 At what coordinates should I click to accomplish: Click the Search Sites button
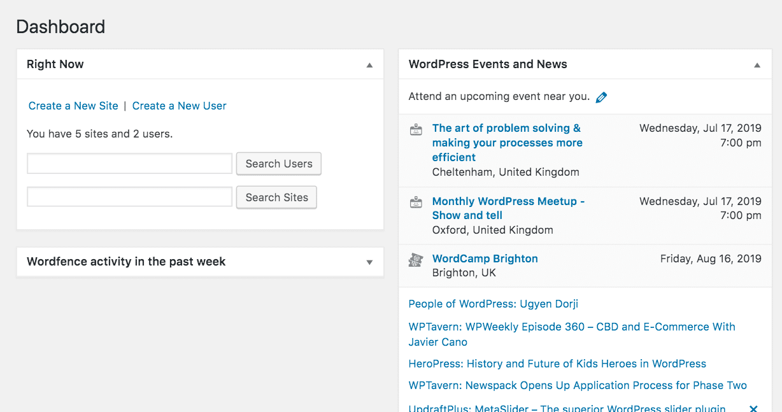point(276,197)
